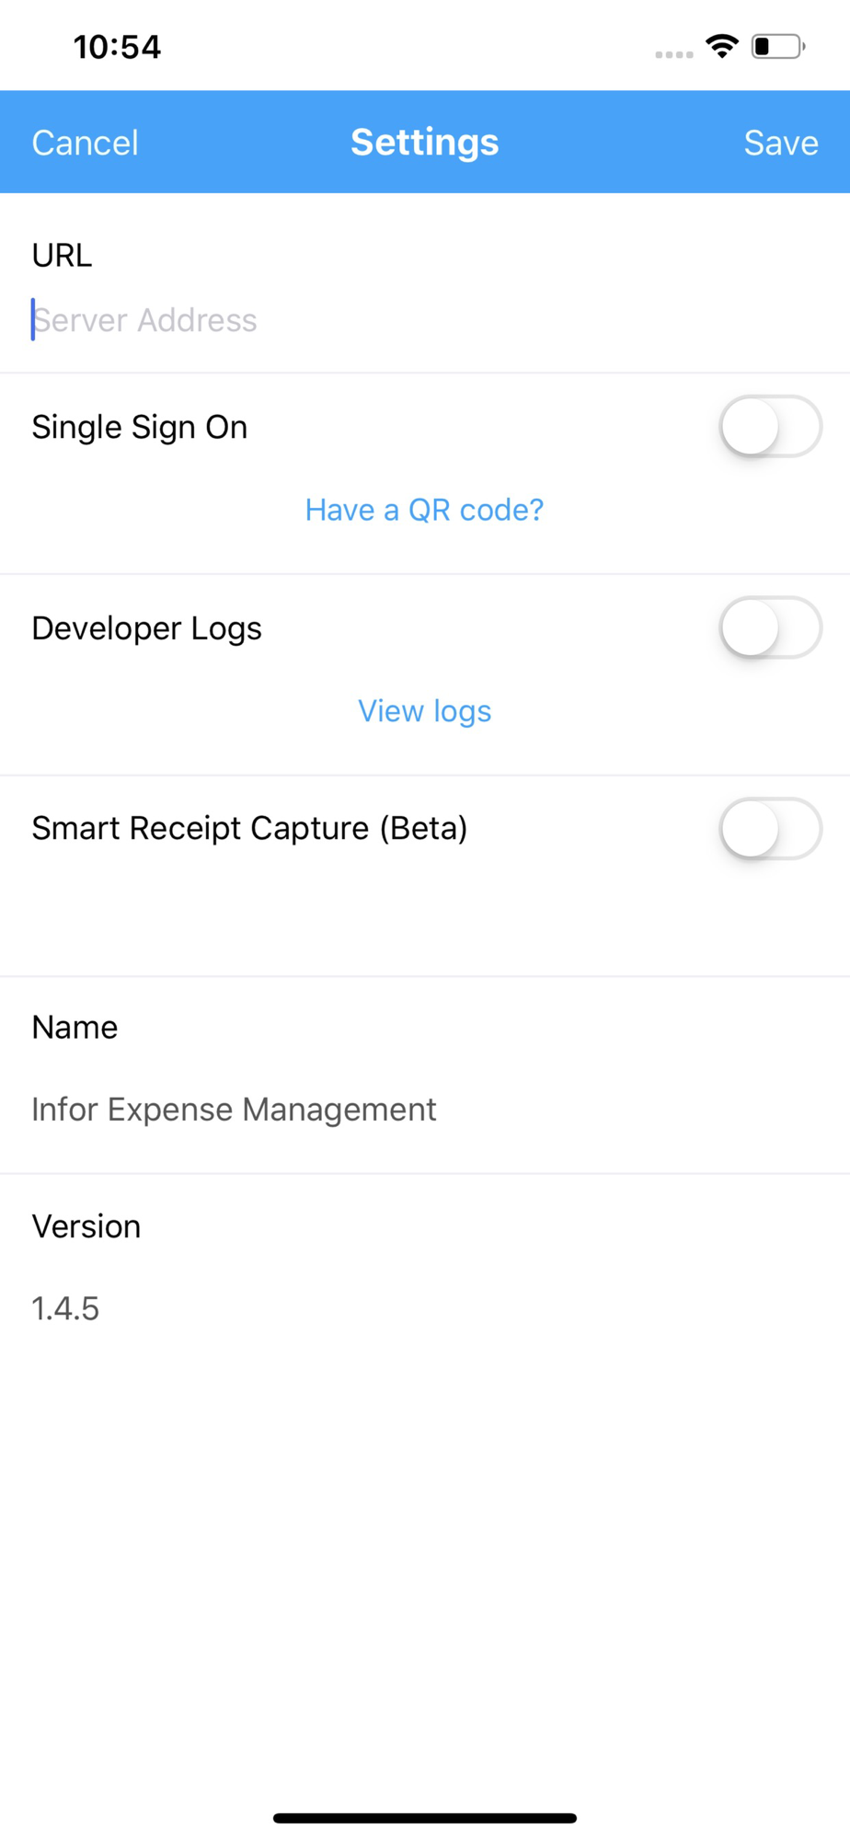This screenshot has height=1840, width=850.
Task: Tap the Infor Expense Management name value
Action: pyautogui.click(x=234, y=1110)
